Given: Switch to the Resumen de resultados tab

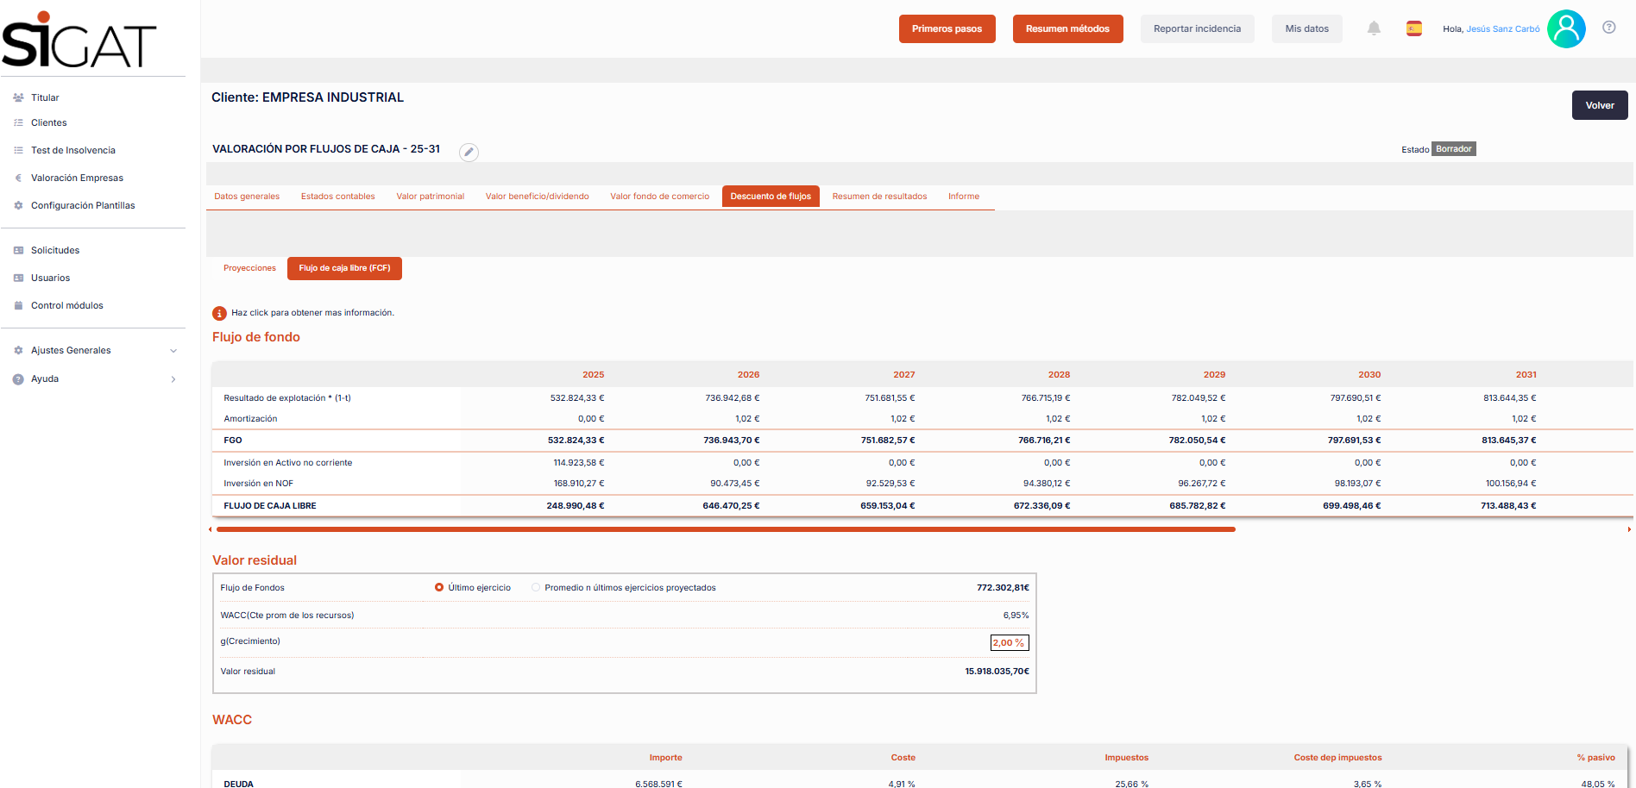Looking at the screenshot, I should [x=879, y=197].
